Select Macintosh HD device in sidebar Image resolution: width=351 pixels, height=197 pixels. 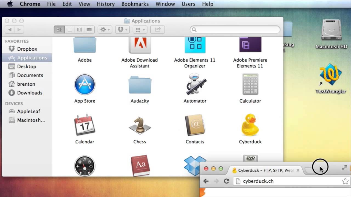[x=27, y=120]
